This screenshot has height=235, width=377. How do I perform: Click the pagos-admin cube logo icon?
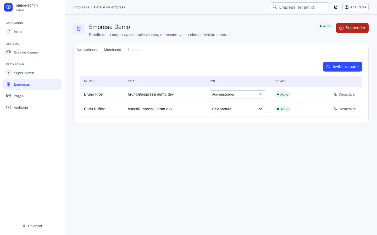coord(8,7)
